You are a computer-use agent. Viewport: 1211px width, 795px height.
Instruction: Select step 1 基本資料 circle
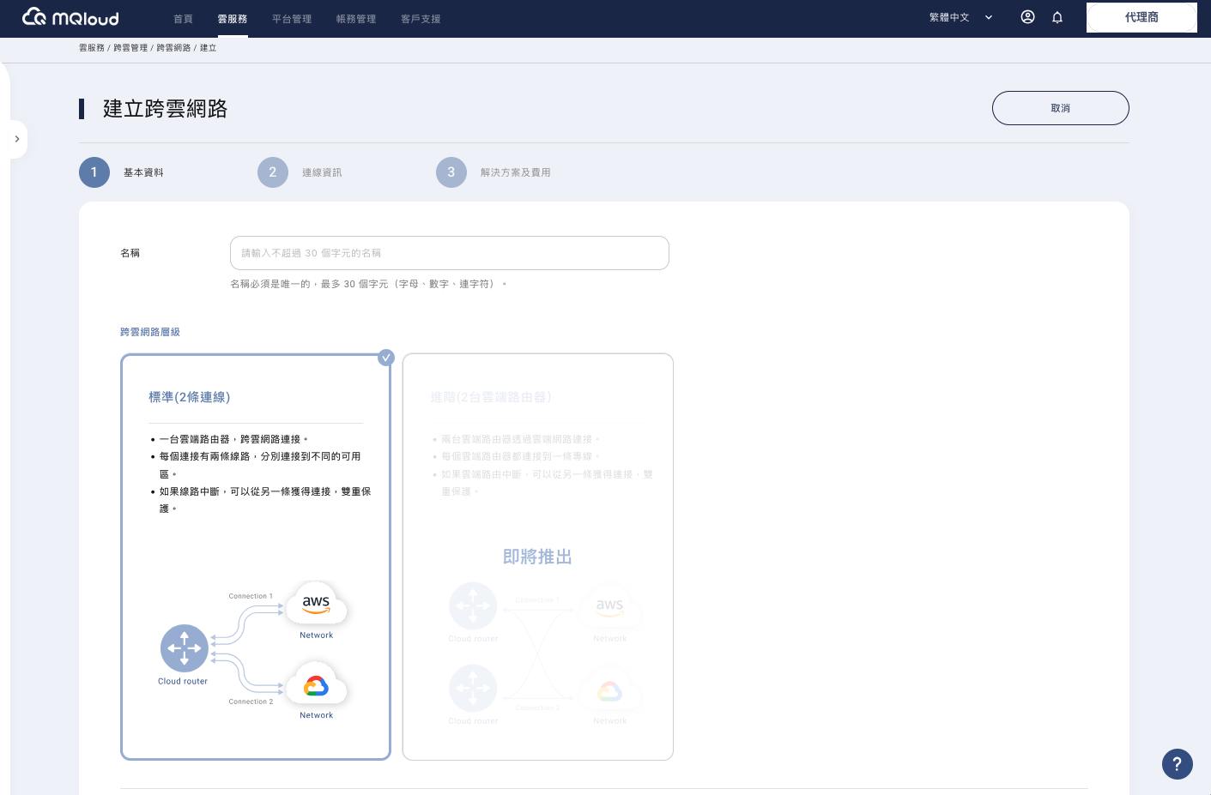point(94,172)
